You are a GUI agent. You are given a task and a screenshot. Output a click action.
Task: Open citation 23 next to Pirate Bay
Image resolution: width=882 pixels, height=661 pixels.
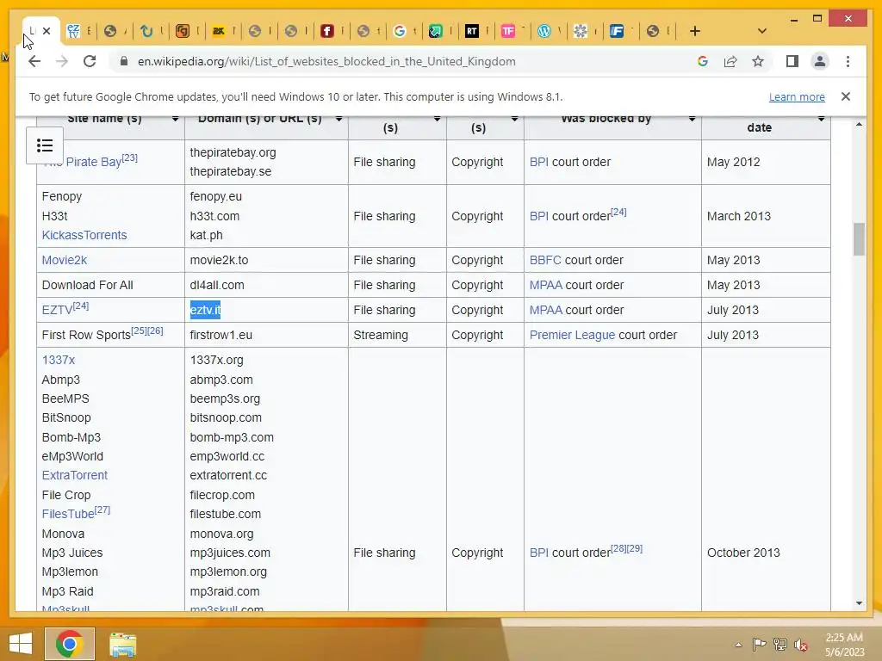coord(130,158)
